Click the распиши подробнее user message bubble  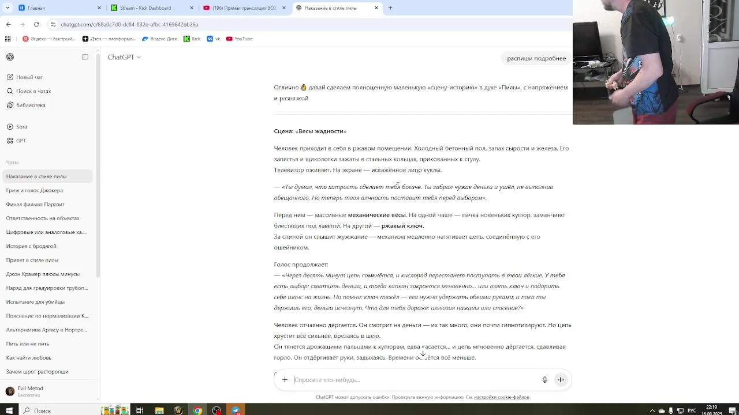pos(536,58)
